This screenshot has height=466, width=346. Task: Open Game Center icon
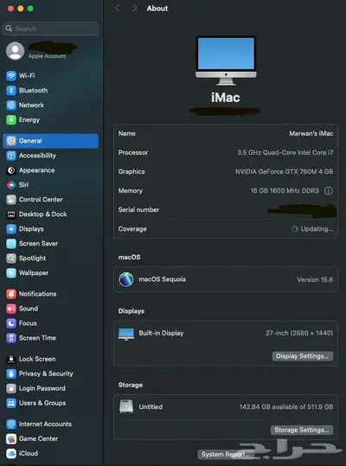(11, 438)
